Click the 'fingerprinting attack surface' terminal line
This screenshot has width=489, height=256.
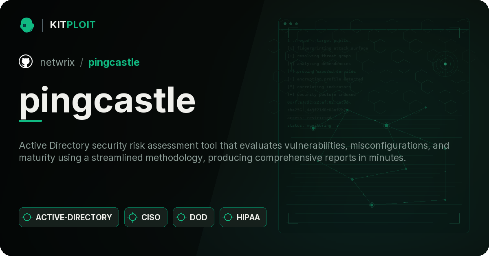click(328, 48)
